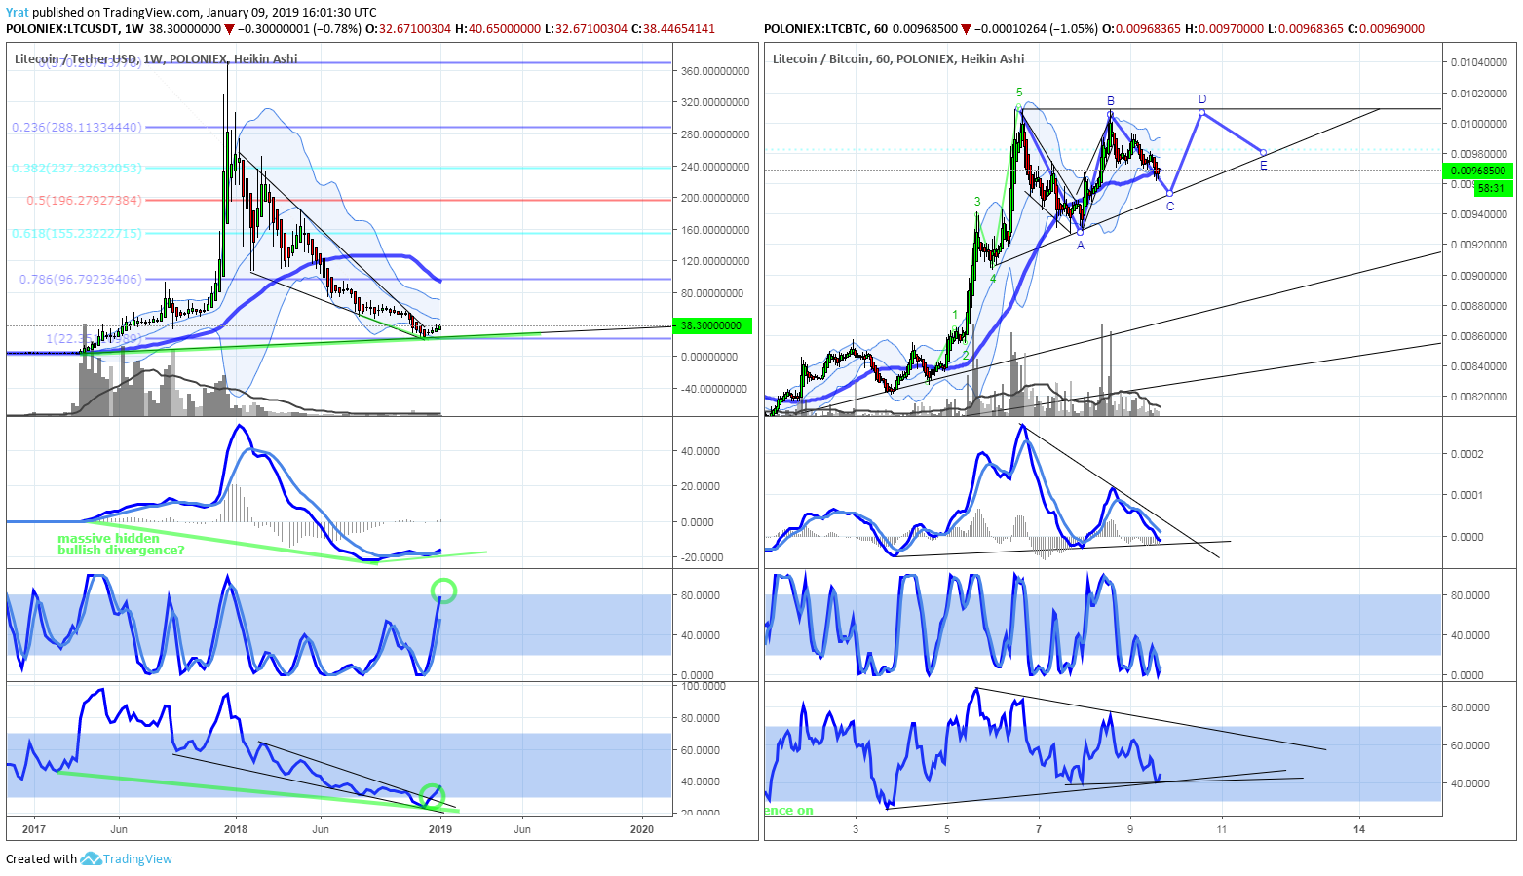This screenshot has width=1523, height=876.
Task: Click the pattern point C label
Action: click(x=1170, y=206)
